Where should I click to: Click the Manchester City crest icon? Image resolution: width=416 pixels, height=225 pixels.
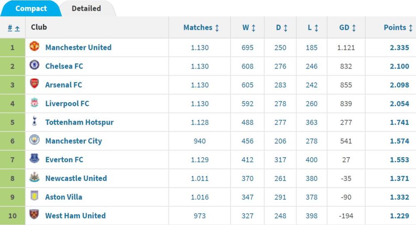(34, 140)
